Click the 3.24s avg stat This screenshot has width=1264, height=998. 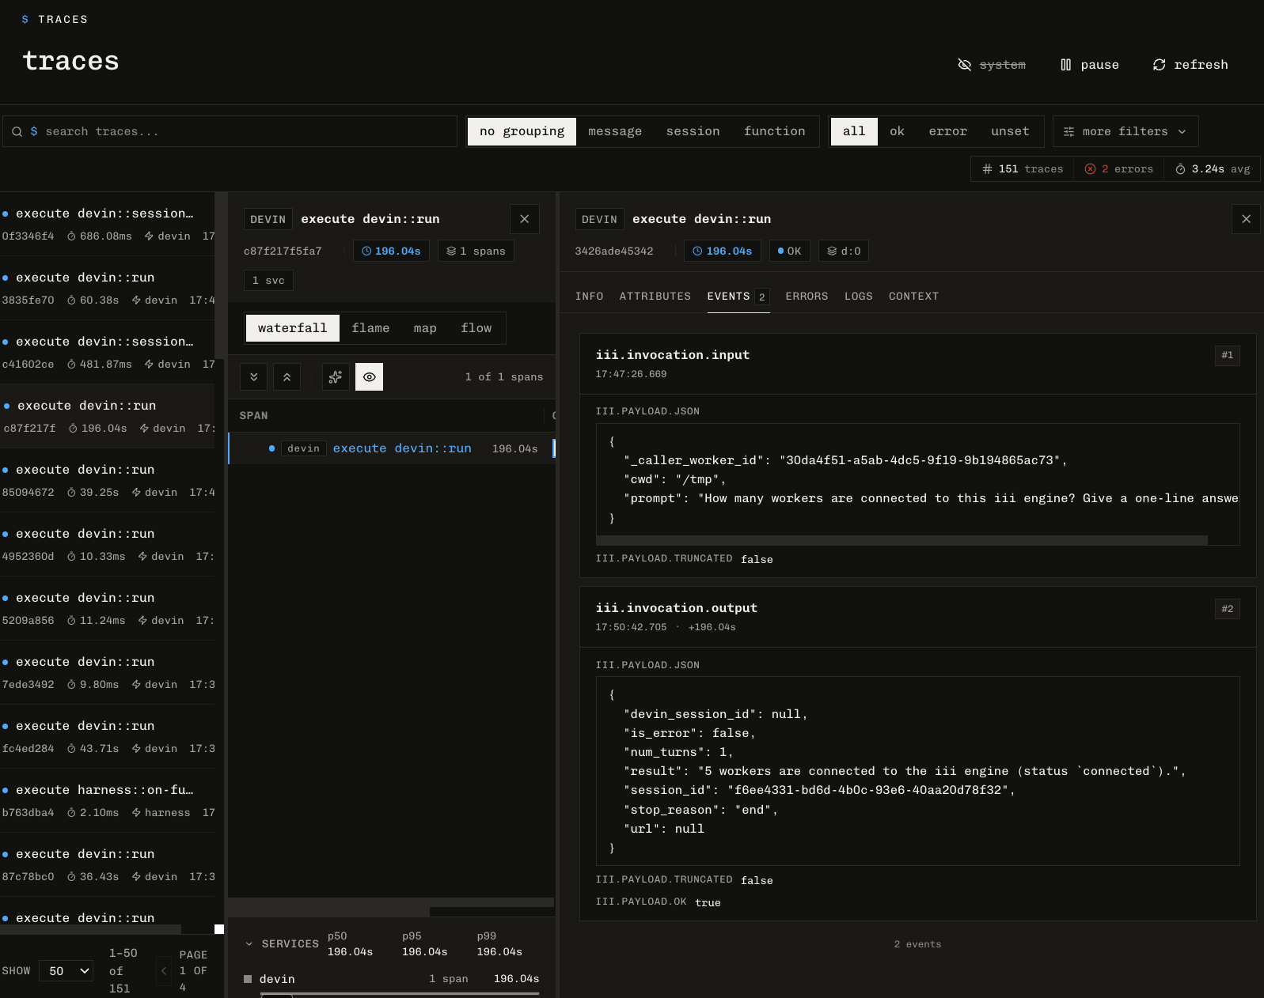click(1212, 169)
